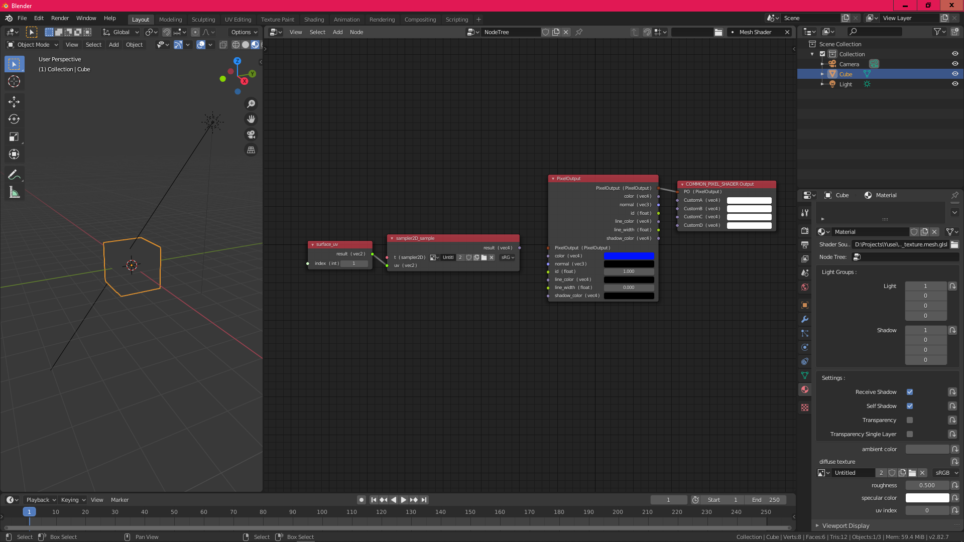Activate the Move tool
Screen dimensions: 964x542
14,102
